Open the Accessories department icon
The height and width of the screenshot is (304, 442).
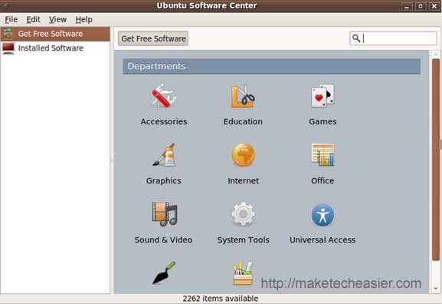click(x=164, y=96)
